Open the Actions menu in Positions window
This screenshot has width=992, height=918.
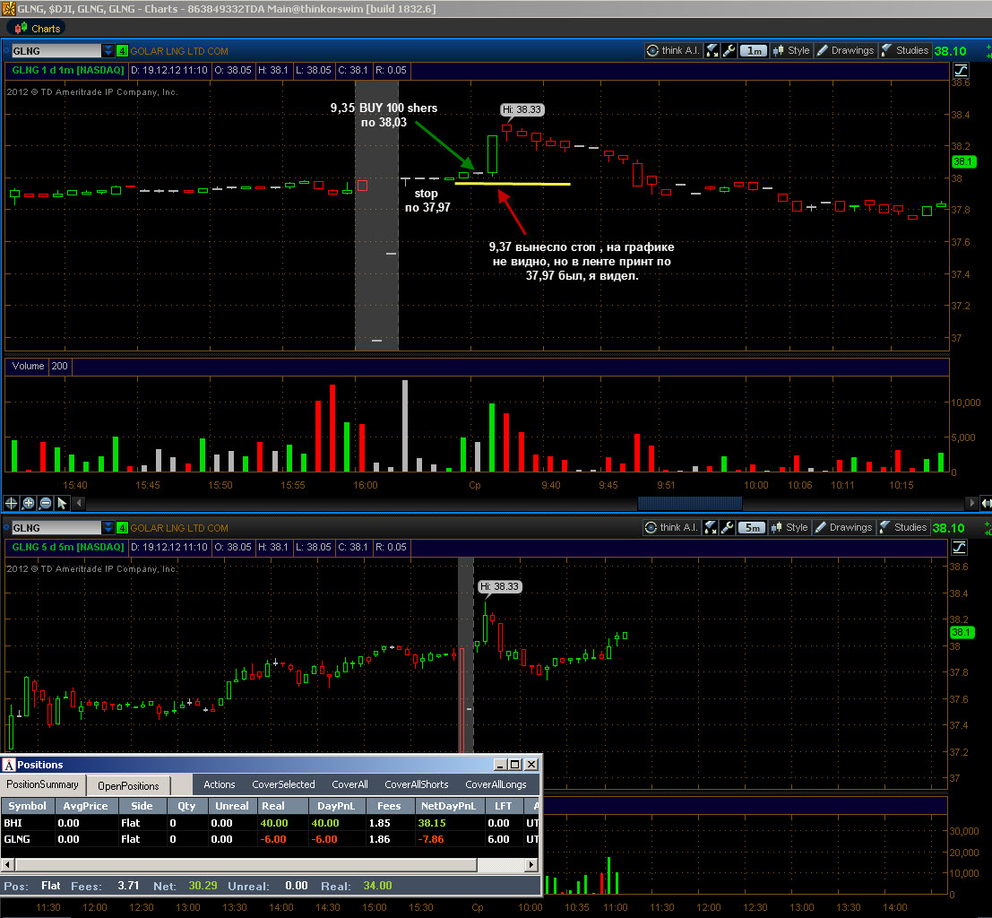click(x=220, y=784)
